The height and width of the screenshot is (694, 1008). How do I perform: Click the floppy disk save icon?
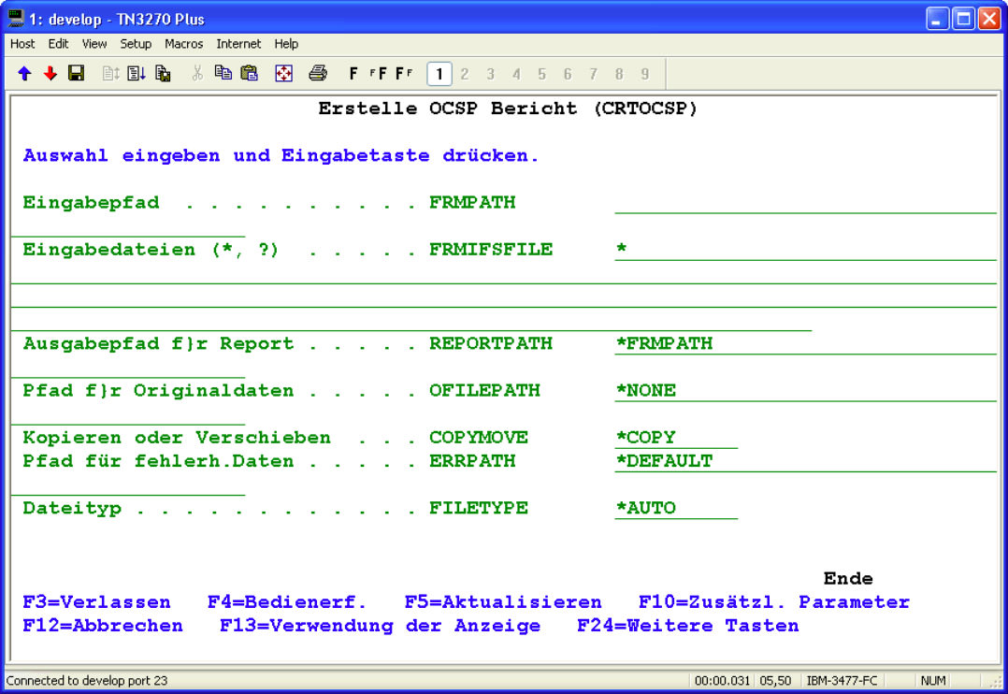click(77, 74)
